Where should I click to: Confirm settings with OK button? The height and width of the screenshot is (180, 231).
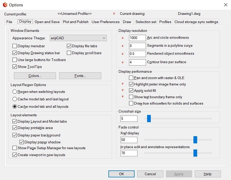(122, 174)
